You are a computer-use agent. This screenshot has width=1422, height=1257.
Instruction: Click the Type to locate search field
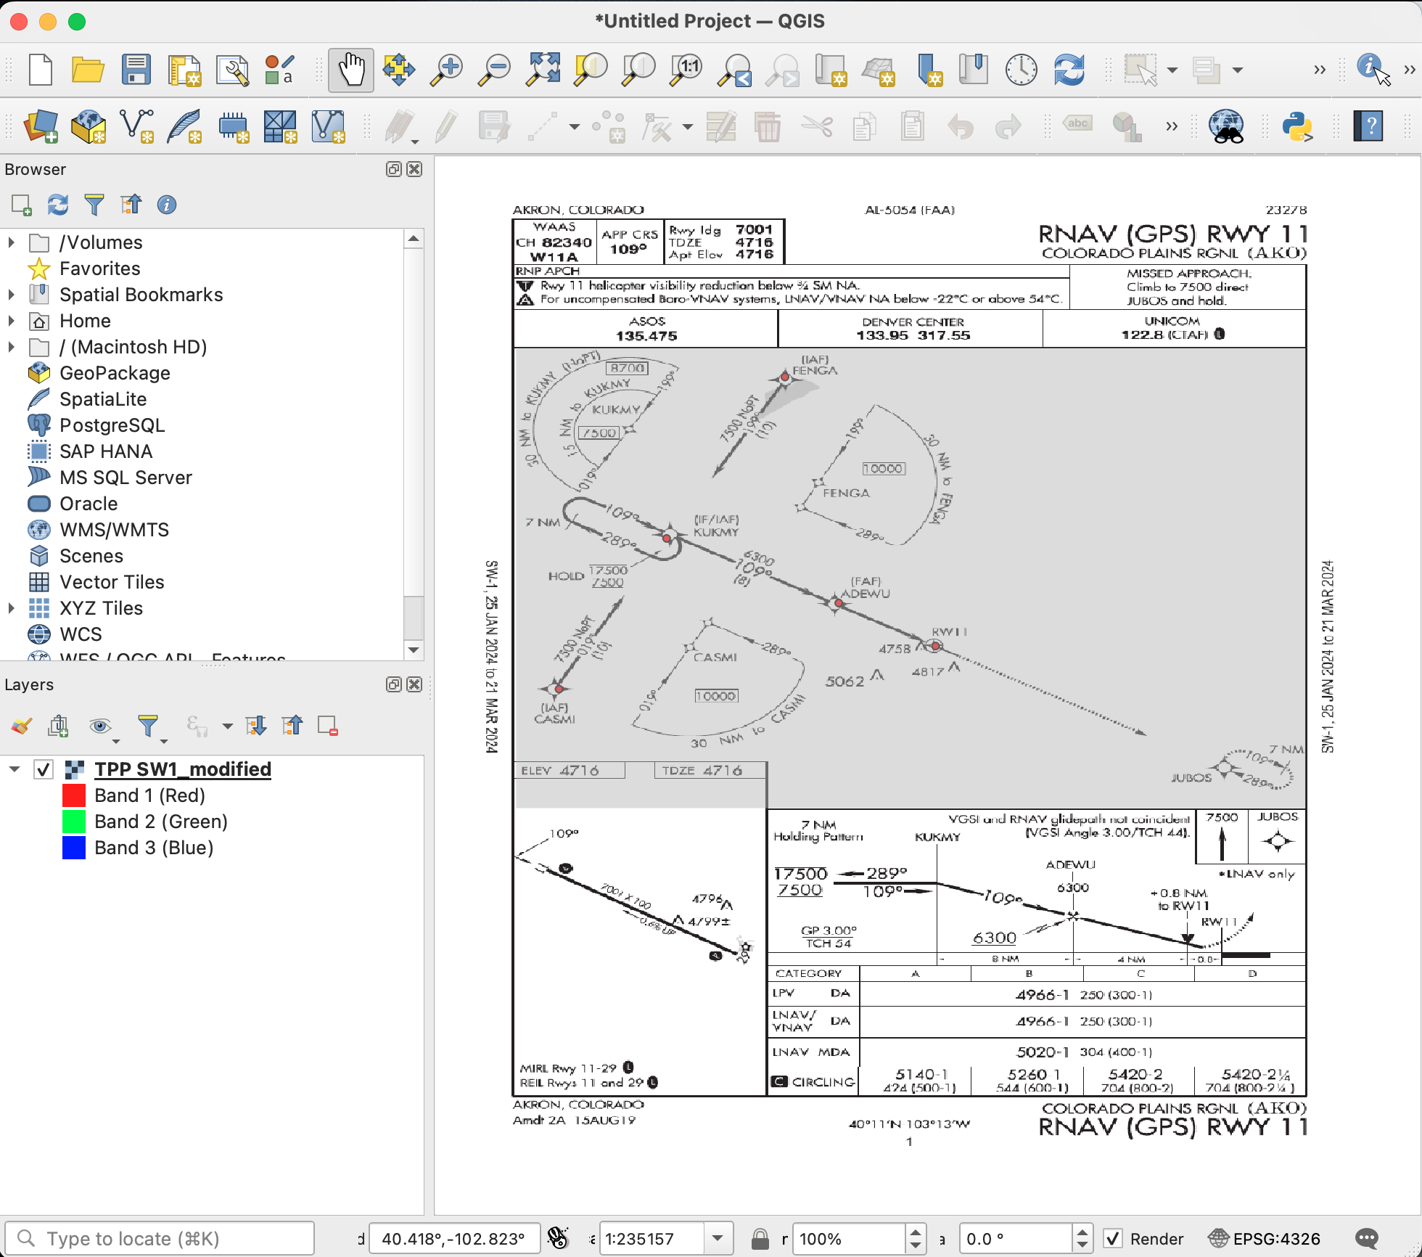[160, 1238]
